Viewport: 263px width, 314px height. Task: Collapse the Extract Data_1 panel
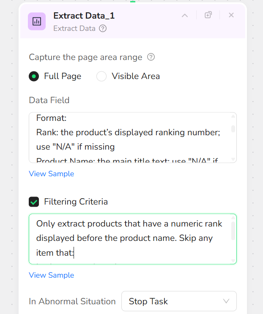(x=185, y=16)
